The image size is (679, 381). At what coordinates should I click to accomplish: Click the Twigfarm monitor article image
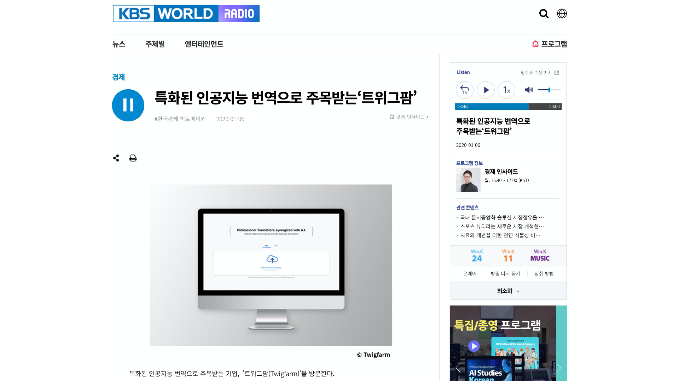[x=271, y=265]
